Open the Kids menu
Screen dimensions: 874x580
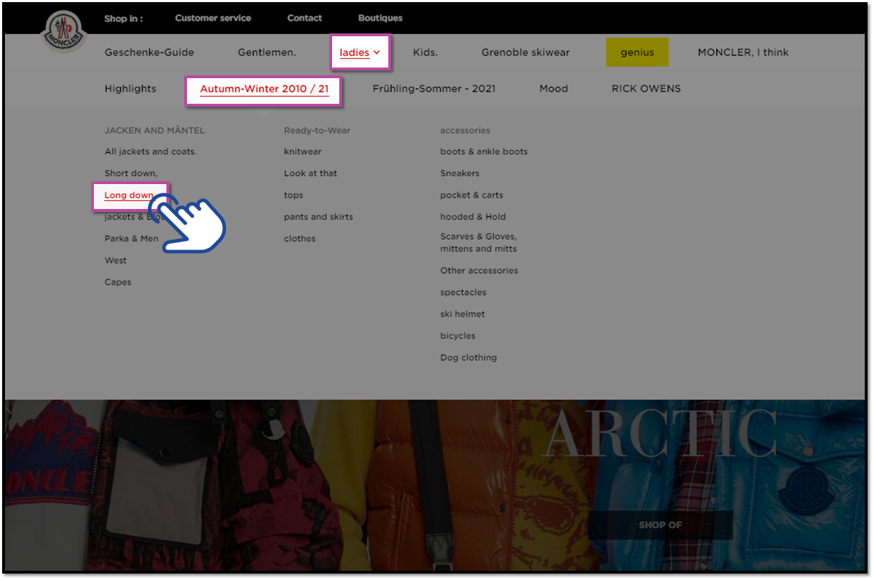tap(425, 53)
